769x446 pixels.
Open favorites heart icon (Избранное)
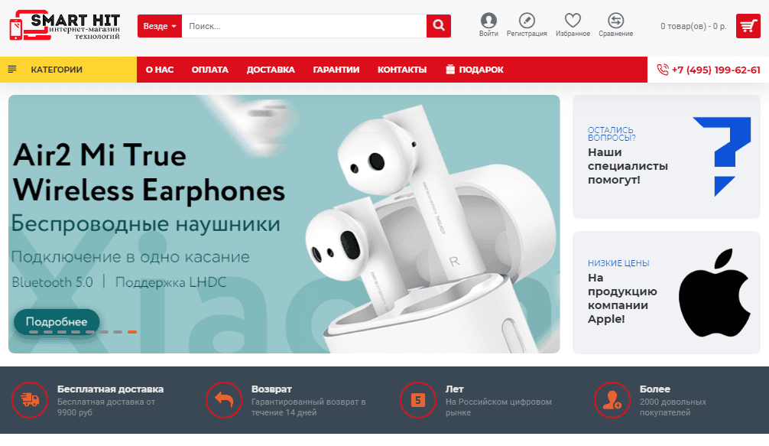tap(573, 21)
